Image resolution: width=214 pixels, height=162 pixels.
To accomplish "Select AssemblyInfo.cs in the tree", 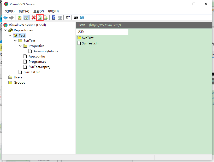I will [x=46, y=51].
